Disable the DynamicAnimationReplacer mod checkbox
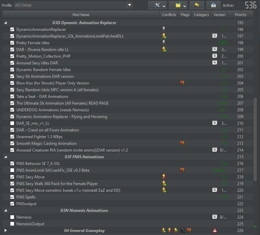 tap(12, 30)
